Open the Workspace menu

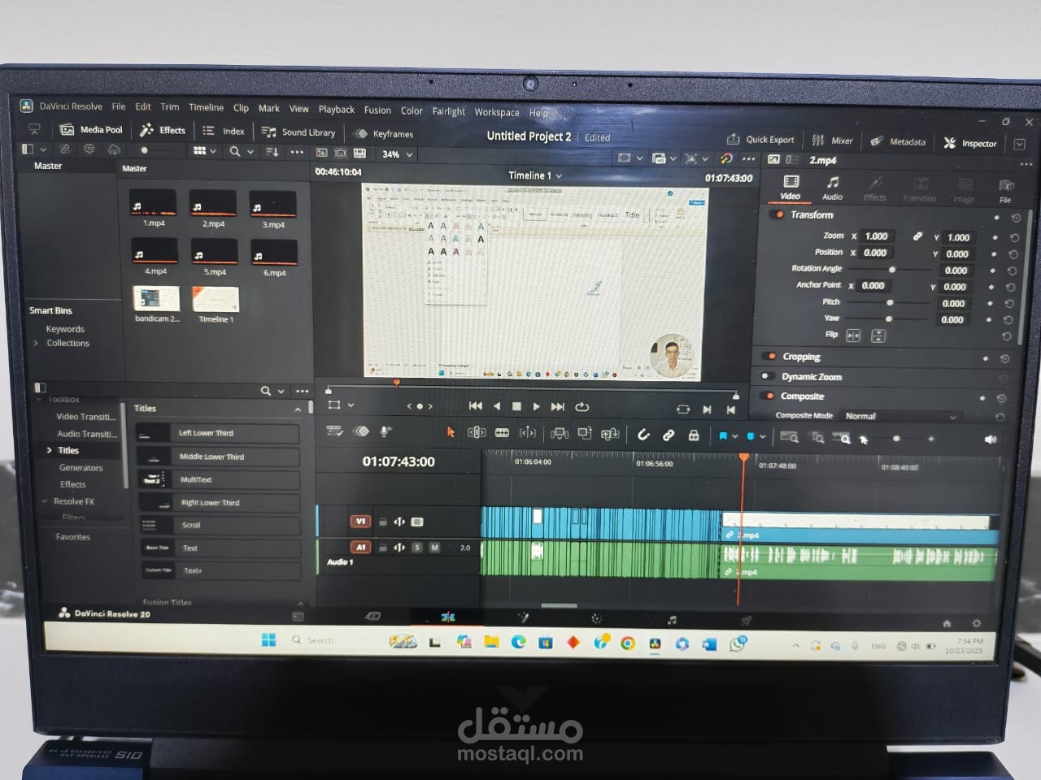click(x=497, y=113)
